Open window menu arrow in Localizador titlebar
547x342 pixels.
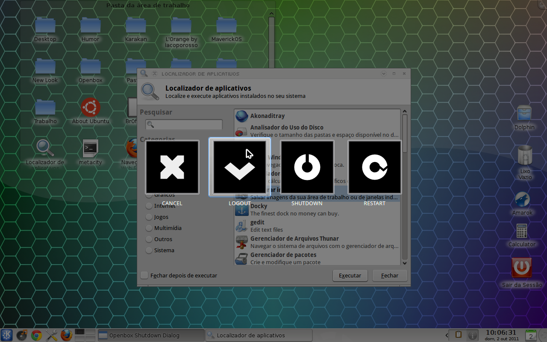tap(384, 74)
